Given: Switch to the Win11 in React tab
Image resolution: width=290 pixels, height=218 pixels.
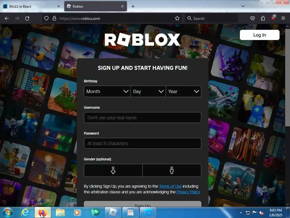Looking at the screenshot, I should (x=32, y=6).
